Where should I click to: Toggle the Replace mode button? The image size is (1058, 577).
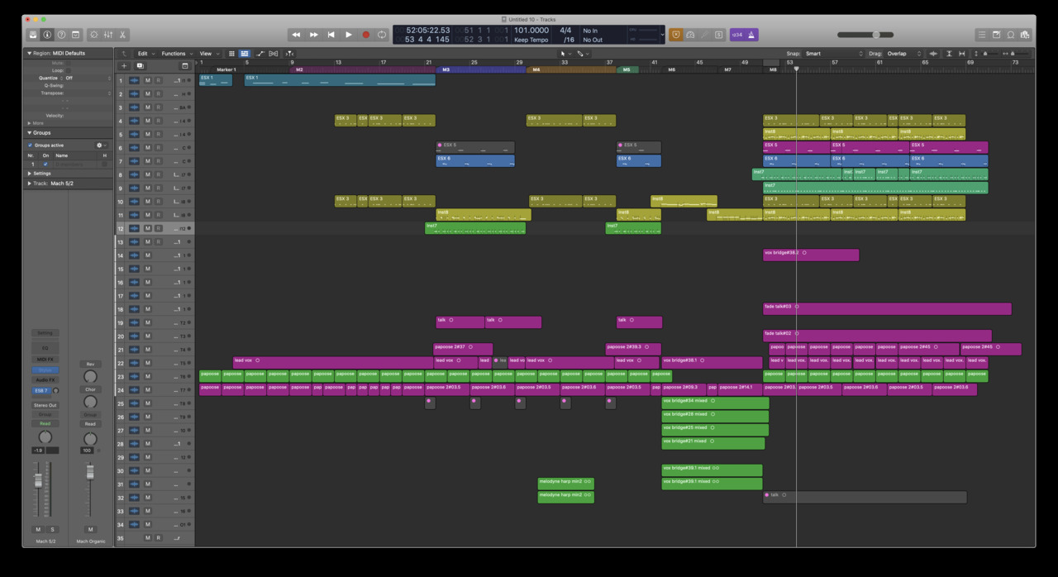(676, 35)
